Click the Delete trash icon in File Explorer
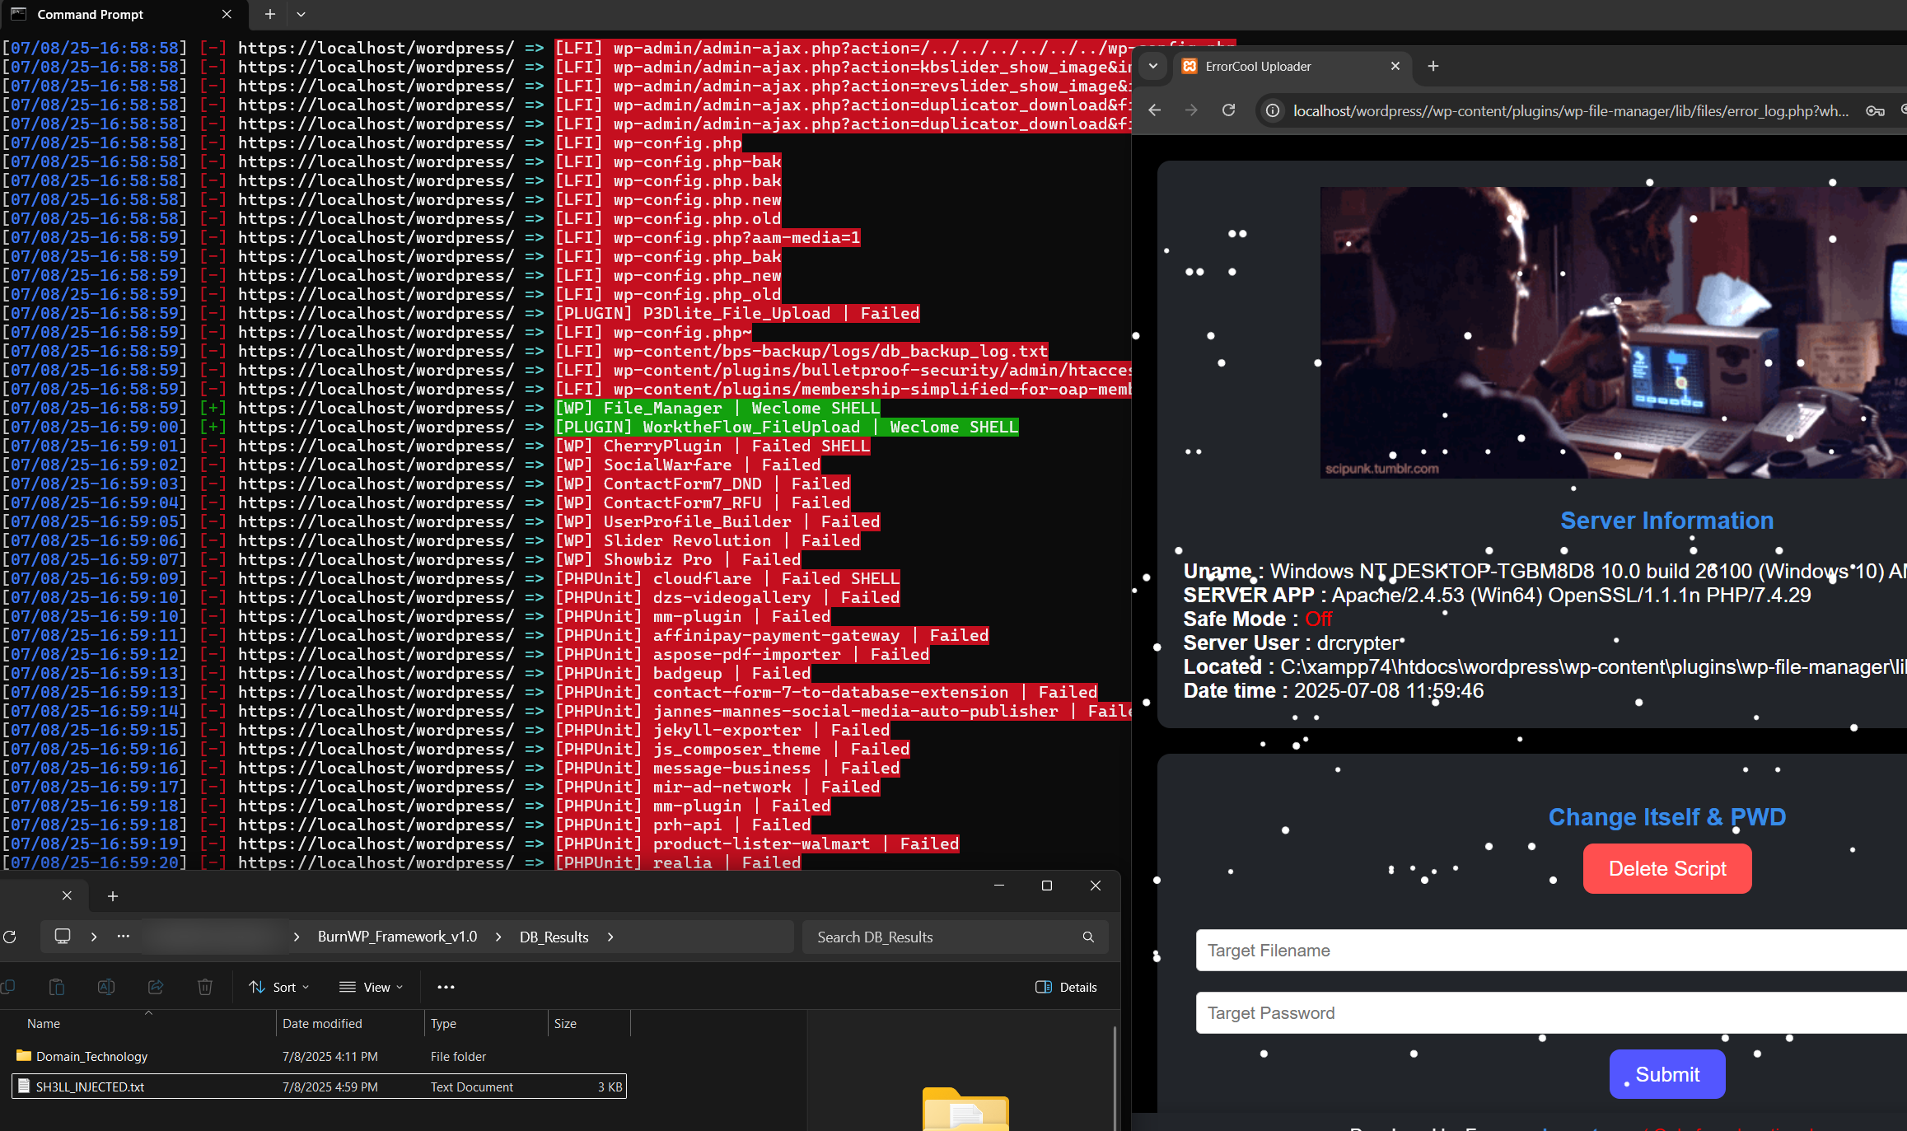The image size is (1907, 1131). click(205, 987)
